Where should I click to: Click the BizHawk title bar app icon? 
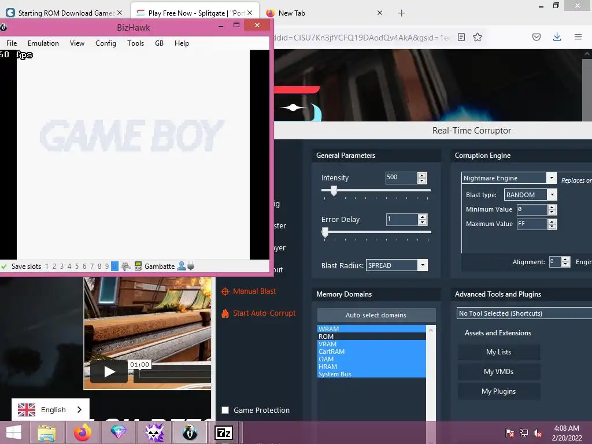click(3, 27)
